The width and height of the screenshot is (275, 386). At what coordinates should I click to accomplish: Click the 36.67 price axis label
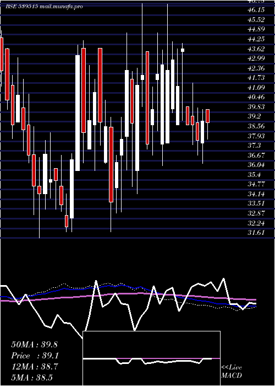pos(256,156)
